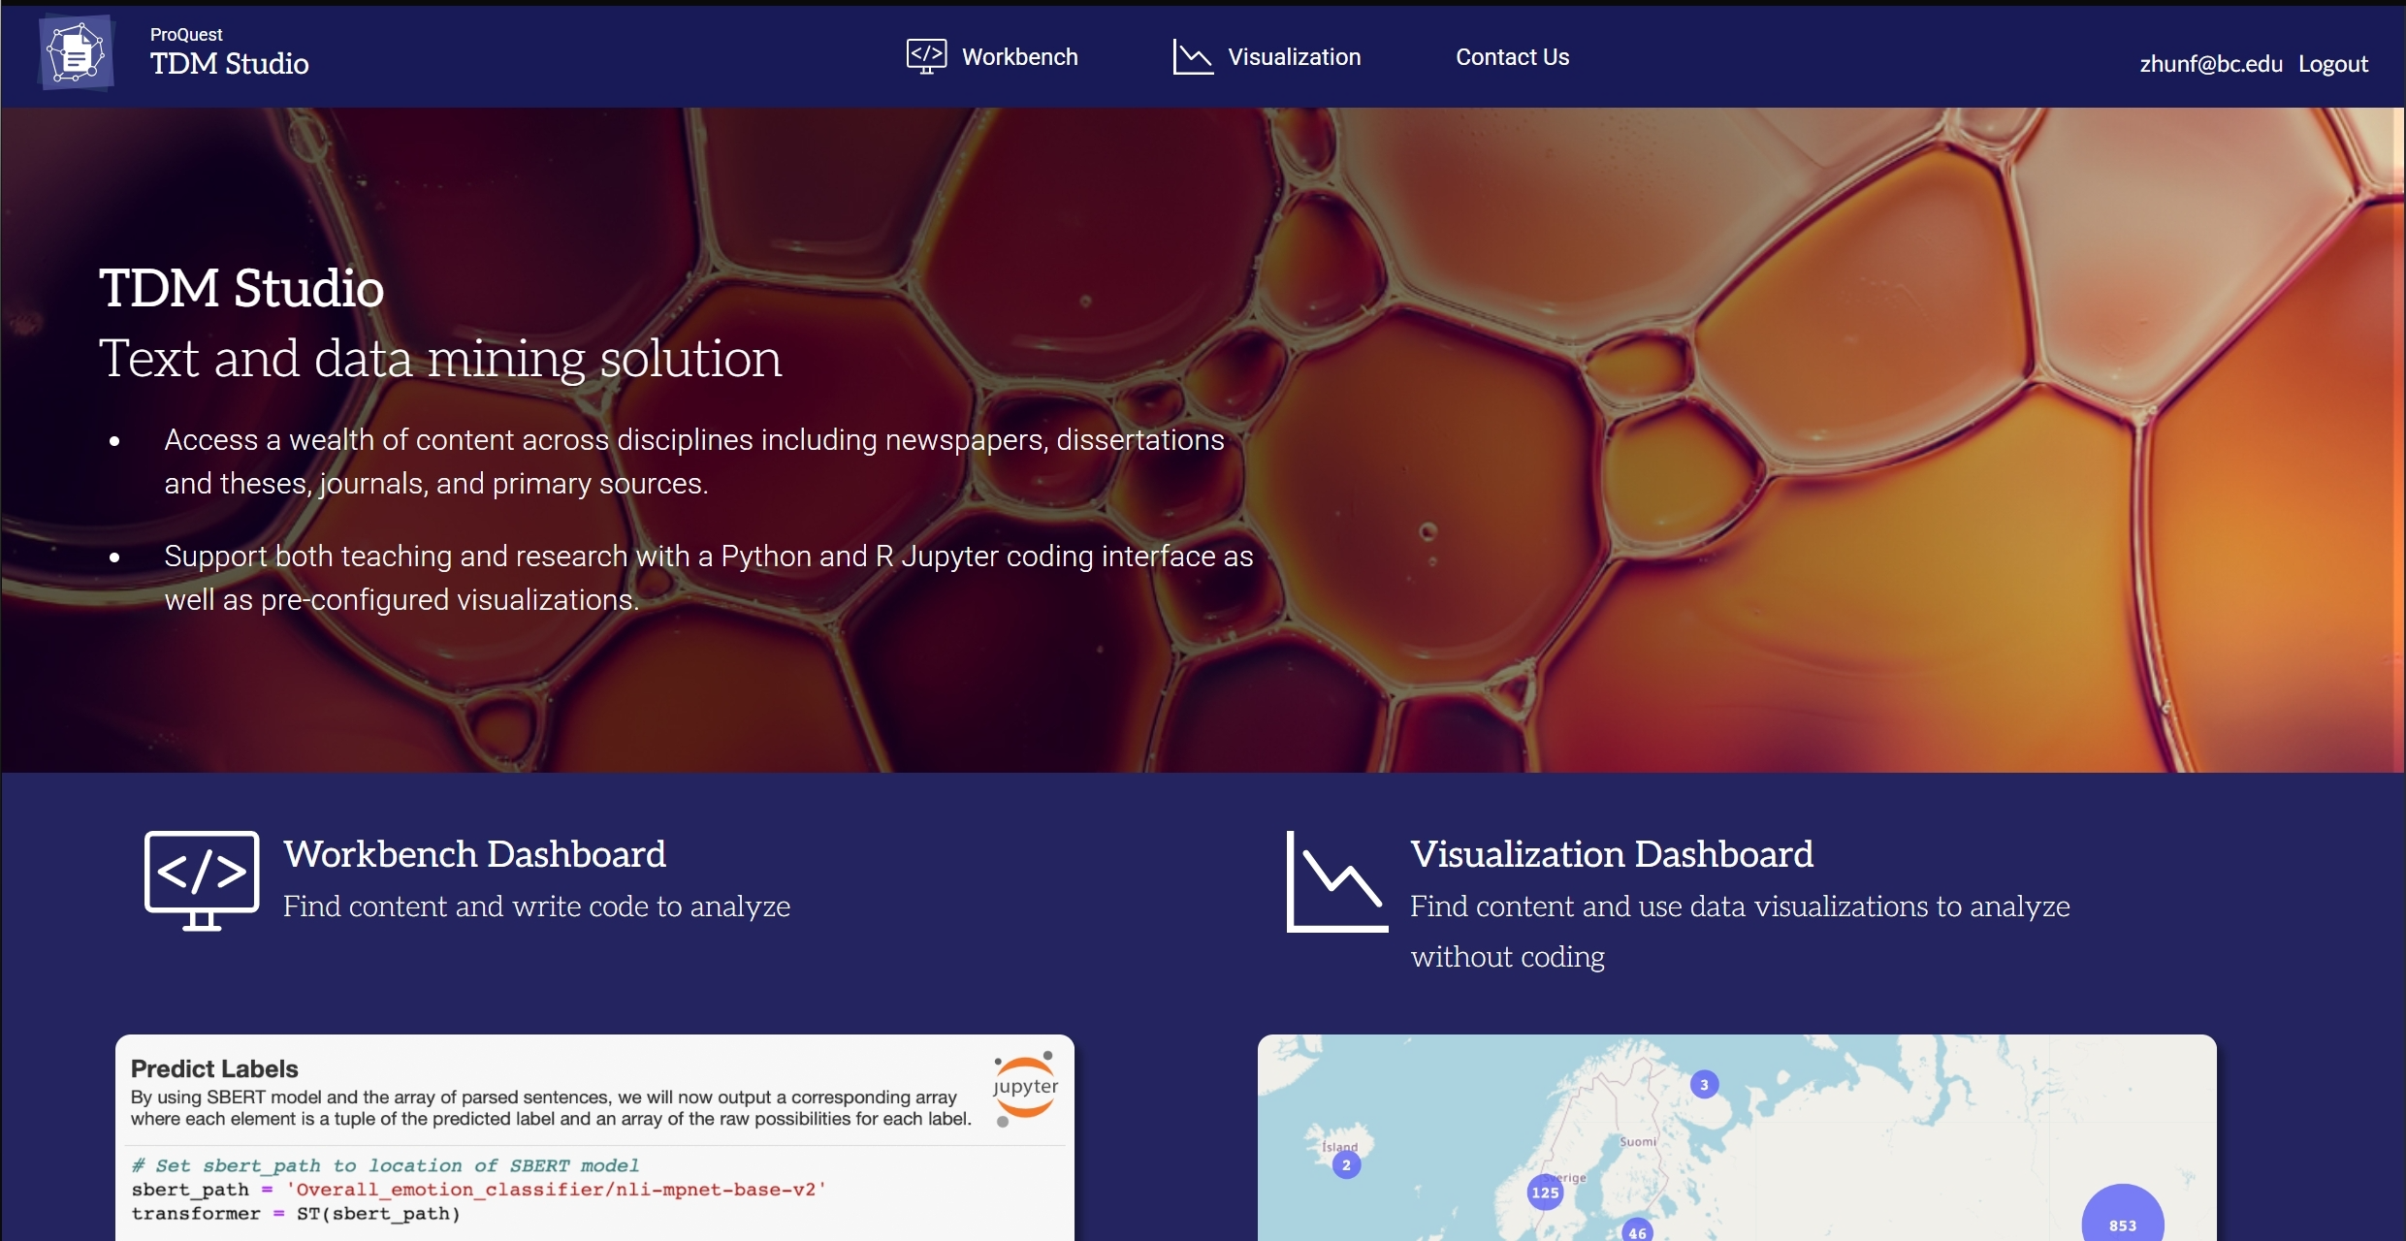
Task: Open the Visualization Dashboard heading
Action: [x=1611, y=854]
